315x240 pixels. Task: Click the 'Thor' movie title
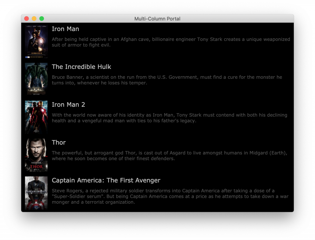pos(59,142)
